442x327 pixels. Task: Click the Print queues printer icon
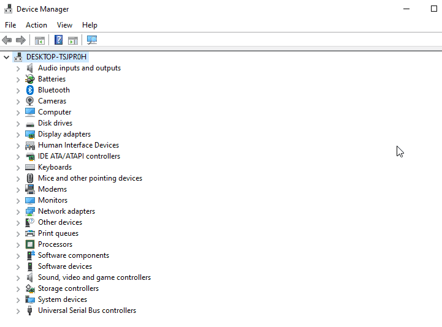[30, 233]
